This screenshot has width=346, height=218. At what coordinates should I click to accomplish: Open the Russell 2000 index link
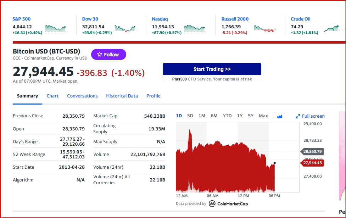pos(235,19)
